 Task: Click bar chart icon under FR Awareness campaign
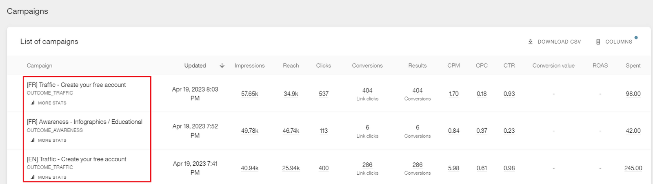tap(33, 140)
